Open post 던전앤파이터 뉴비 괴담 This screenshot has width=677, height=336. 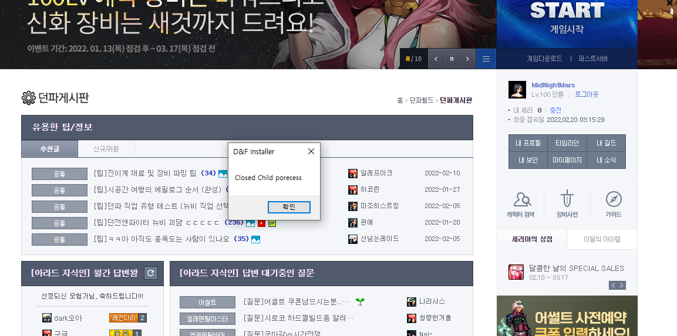pos(156,223)
